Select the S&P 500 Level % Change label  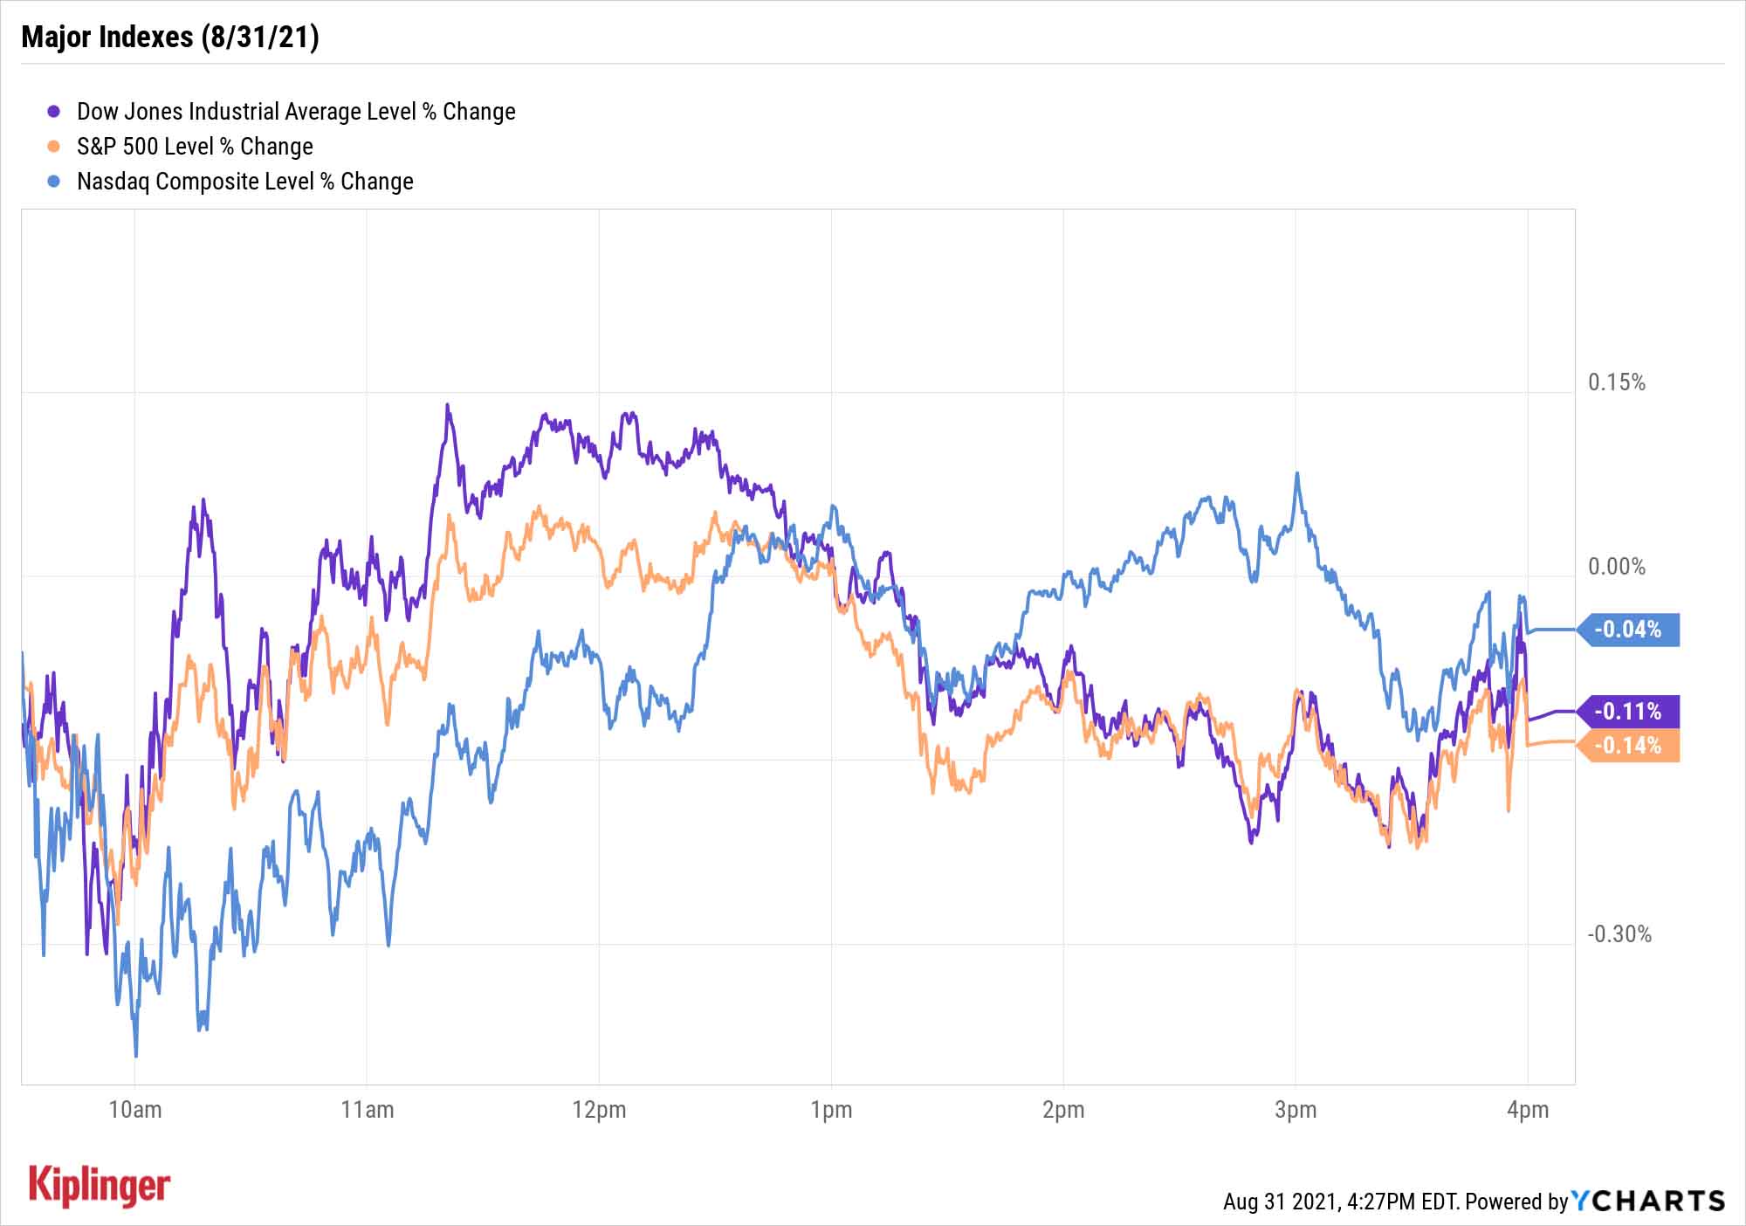(195, 147)
